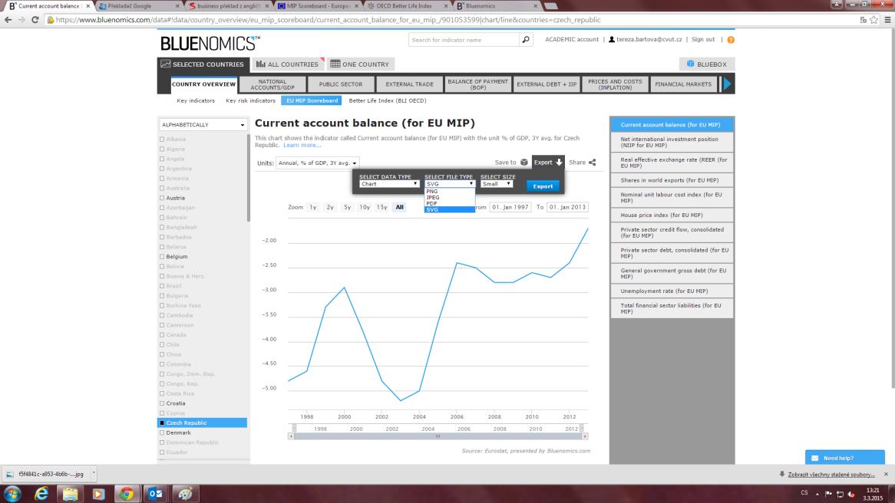
Task: Open Chrome menu icon
Action: (887, 19)
